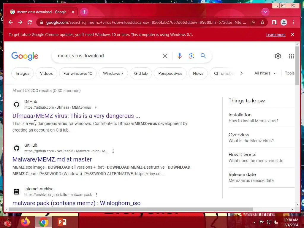Open search Tools

[x=289, y=73]
